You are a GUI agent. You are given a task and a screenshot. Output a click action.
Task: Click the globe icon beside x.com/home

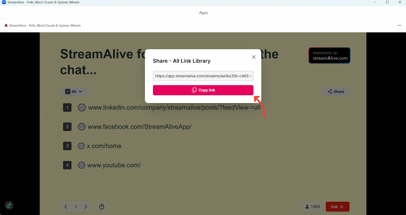tap(81, 146)
